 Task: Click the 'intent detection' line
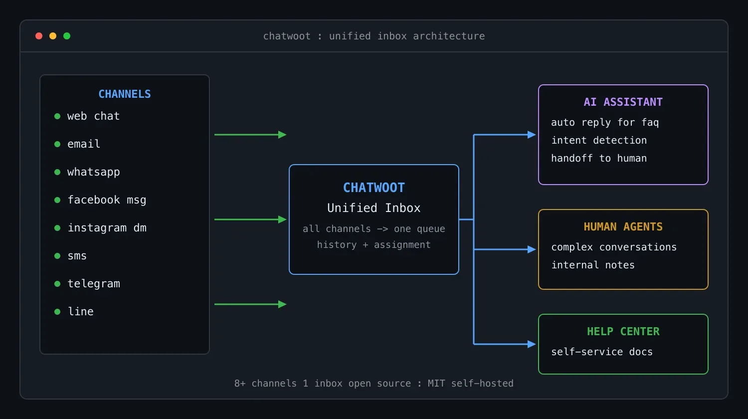(x=599, y=141)
